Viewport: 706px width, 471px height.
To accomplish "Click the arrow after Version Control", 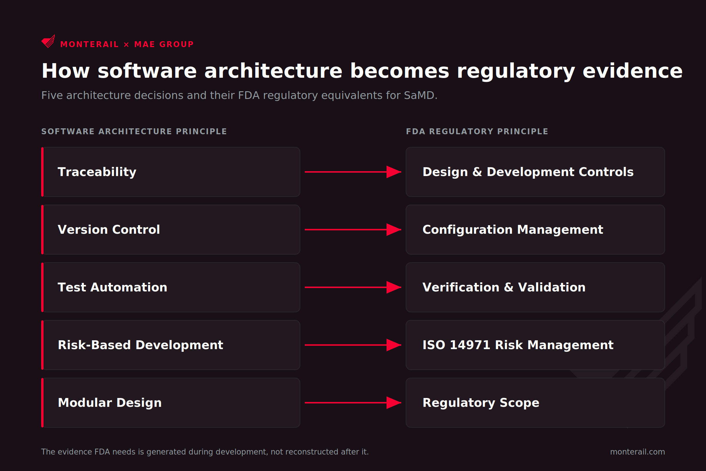I will (x=353, y=230).
